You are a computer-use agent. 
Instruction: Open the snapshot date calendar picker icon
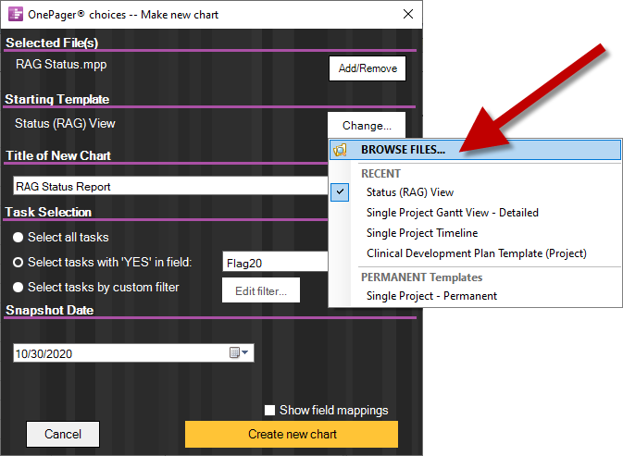coord(234,352)
